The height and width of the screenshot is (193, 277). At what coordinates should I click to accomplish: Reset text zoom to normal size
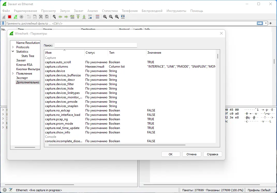(117, 17)
